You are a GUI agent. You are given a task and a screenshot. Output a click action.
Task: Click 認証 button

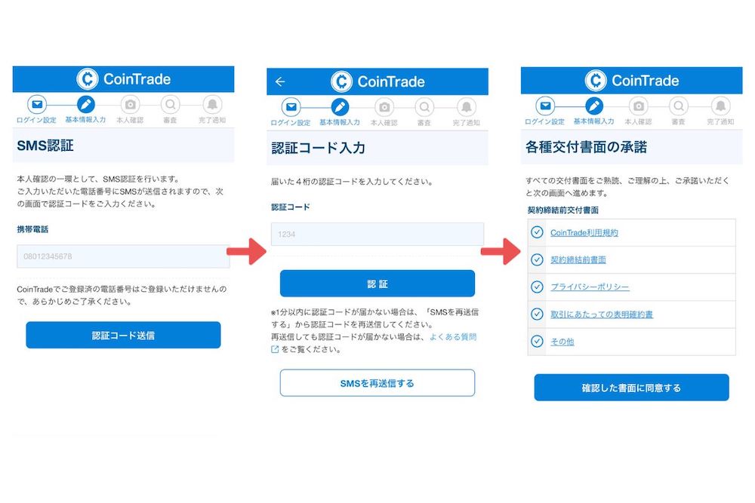coord(377,284)
